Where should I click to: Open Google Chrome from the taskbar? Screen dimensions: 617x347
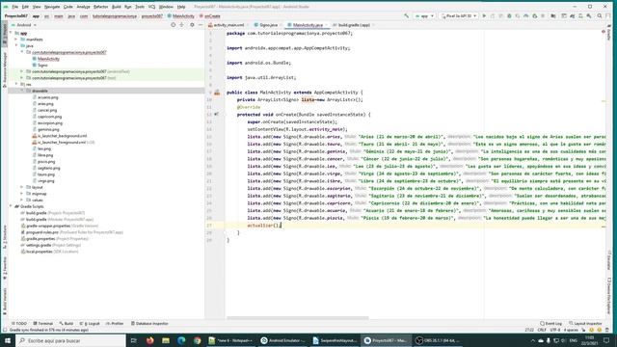tap(197, 340)
